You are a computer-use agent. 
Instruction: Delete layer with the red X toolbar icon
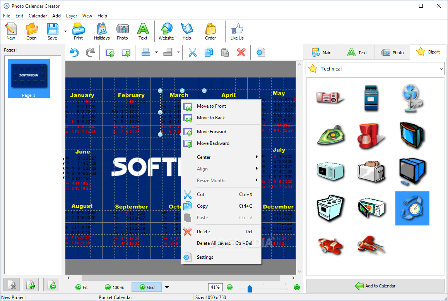tap(241, 52)
